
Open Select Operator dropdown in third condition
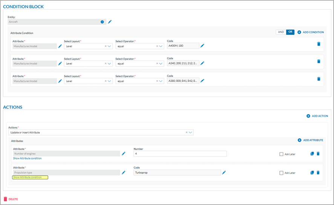tap(161, 81)
